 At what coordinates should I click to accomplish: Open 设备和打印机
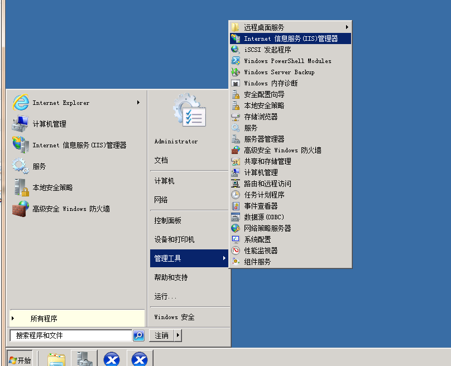click(189, 239)
